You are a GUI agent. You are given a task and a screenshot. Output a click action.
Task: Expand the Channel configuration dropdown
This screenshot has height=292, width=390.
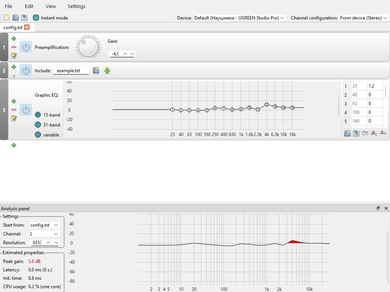point(364,18)
